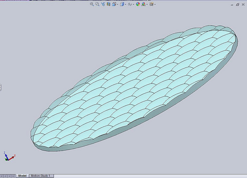Click the Display Style box icon

click(x=122, y=4)
